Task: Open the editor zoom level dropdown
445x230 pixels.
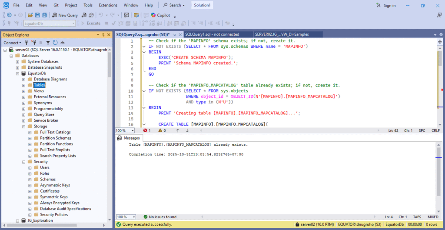Action: [x=133, y=130]
